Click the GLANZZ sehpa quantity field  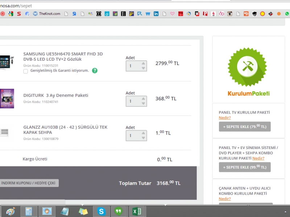(x=136, y=136)
